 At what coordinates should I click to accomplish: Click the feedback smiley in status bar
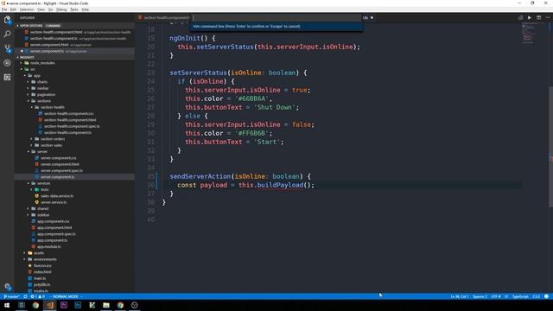click(546, 296)
